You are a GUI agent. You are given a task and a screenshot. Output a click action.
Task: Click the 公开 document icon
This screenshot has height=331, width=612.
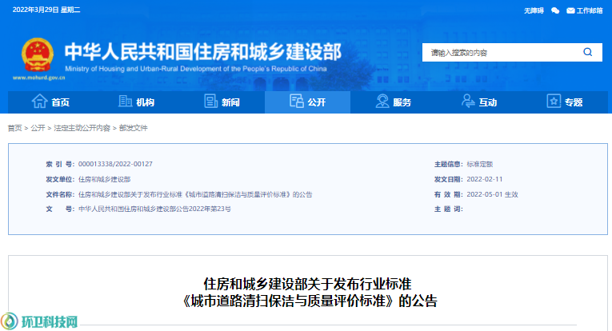pos(297,102)
